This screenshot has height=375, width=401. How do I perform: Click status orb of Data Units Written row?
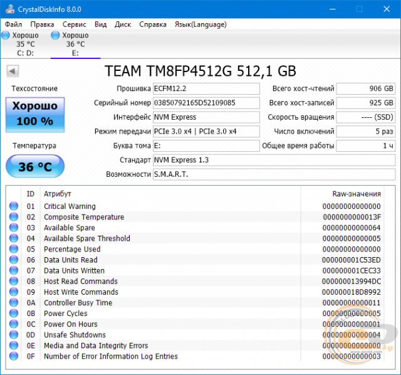14,270
